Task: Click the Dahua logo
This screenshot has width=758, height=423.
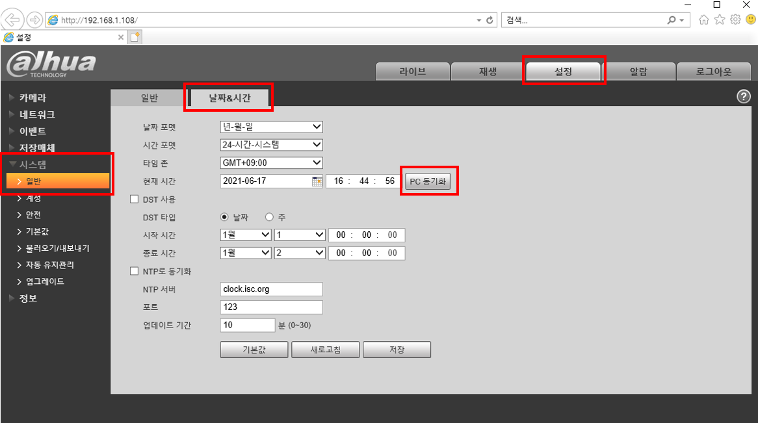Action: [x=51, y=64]
